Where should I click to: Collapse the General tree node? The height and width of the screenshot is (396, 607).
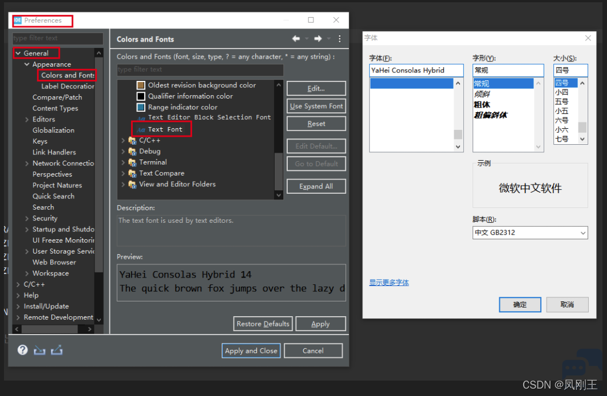[18, 53]
